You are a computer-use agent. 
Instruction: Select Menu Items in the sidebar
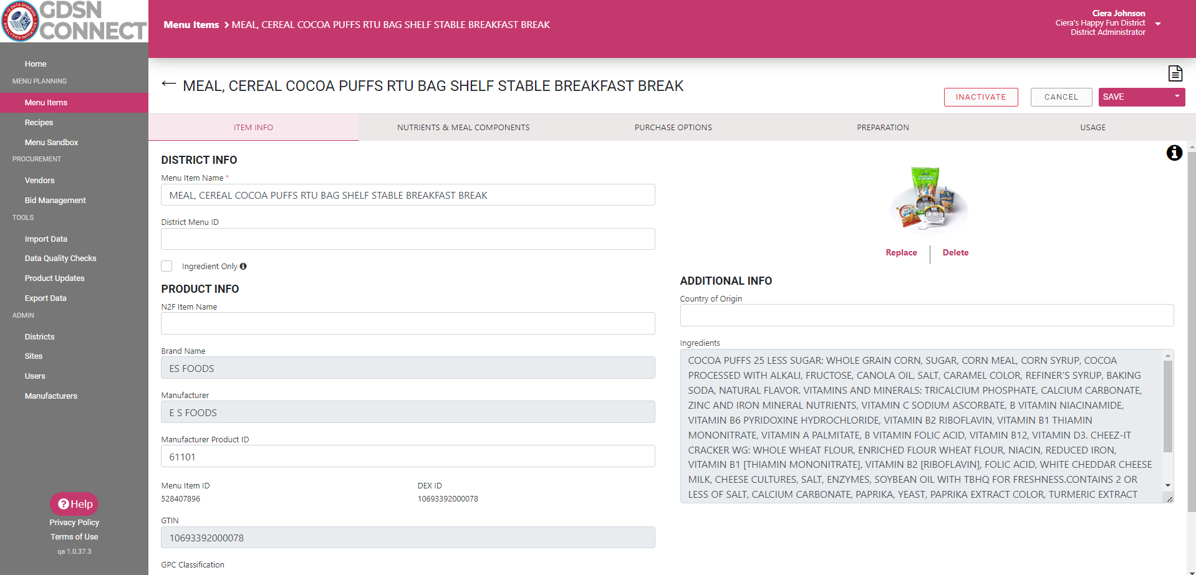[x=74, y=103]
